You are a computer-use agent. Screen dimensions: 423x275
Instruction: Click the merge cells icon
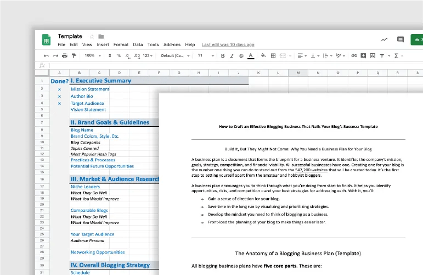[283, 55]
